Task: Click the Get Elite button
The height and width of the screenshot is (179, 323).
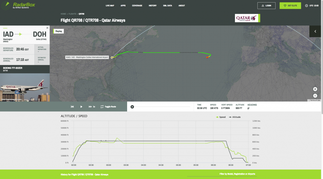Action: pos(290,6)
